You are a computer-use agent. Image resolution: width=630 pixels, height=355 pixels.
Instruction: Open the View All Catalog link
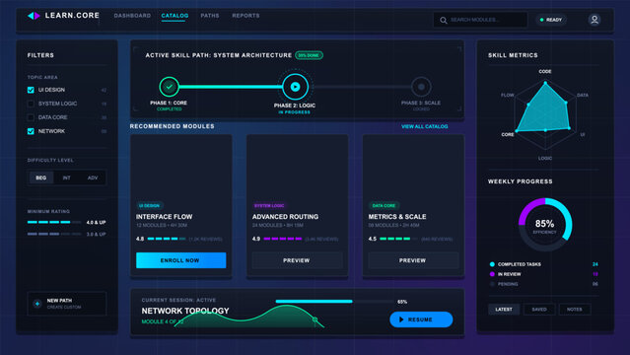point(425,126)
